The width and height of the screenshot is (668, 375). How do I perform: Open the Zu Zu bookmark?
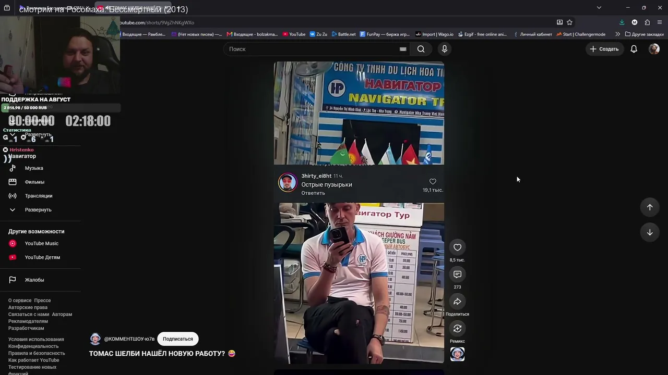[318, 34]
